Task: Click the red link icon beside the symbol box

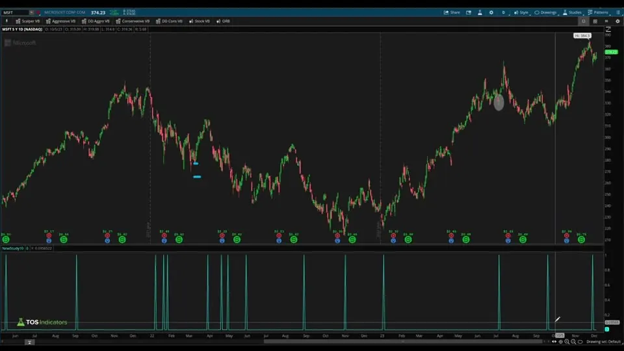Action: (x=38, y=12)
